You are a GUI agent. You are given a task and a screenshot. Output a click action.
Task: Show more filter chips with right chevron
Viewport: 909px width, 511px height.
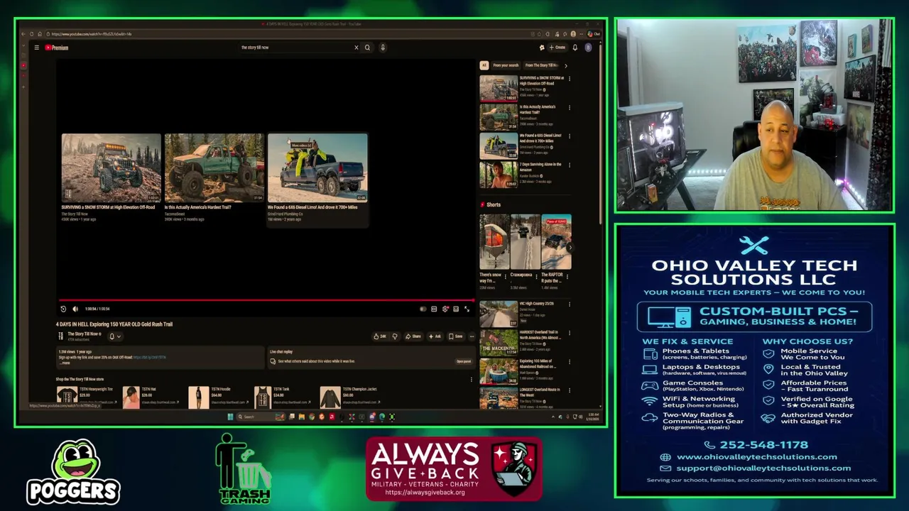566,65
